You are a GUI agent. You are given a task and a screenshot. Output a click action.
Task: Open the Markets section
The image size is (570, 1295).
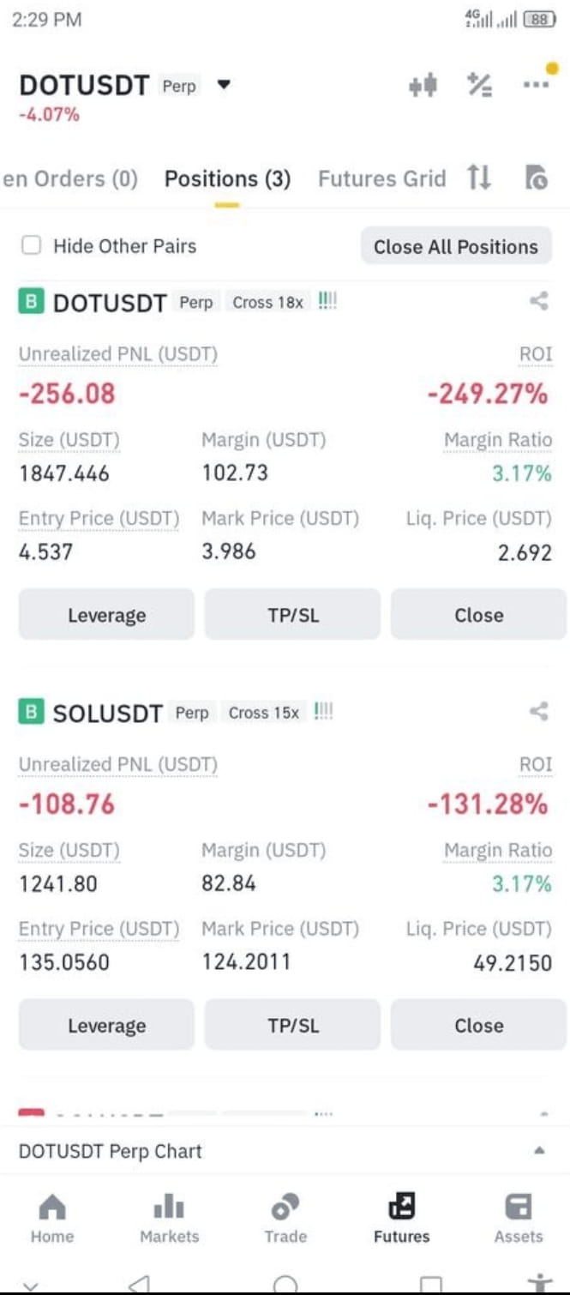(x=169, y=1217)
